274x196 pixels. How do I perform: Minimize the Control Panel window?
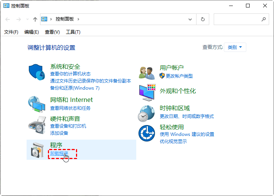(x=231, y=6)
